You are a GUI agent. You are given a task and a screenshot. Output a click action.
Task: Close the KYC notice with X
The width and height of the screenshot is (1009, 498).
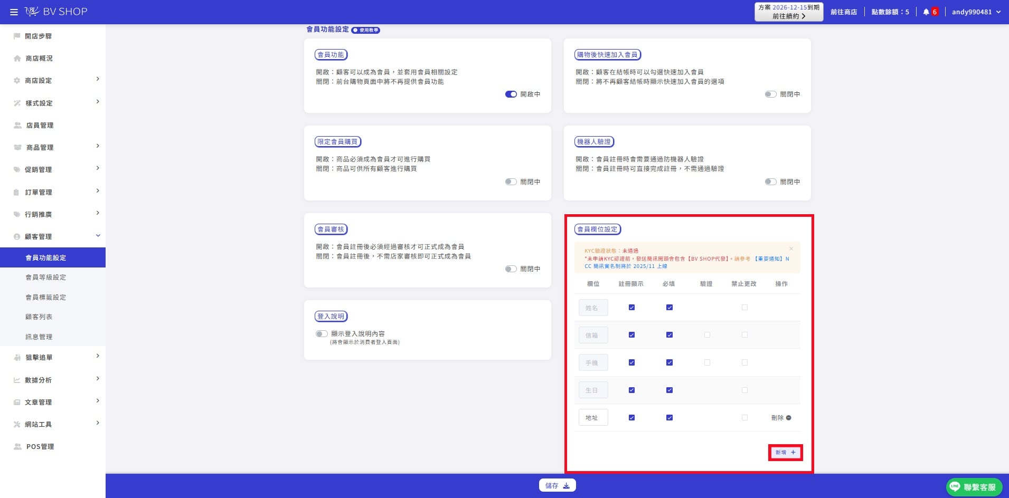click(791, 248)
